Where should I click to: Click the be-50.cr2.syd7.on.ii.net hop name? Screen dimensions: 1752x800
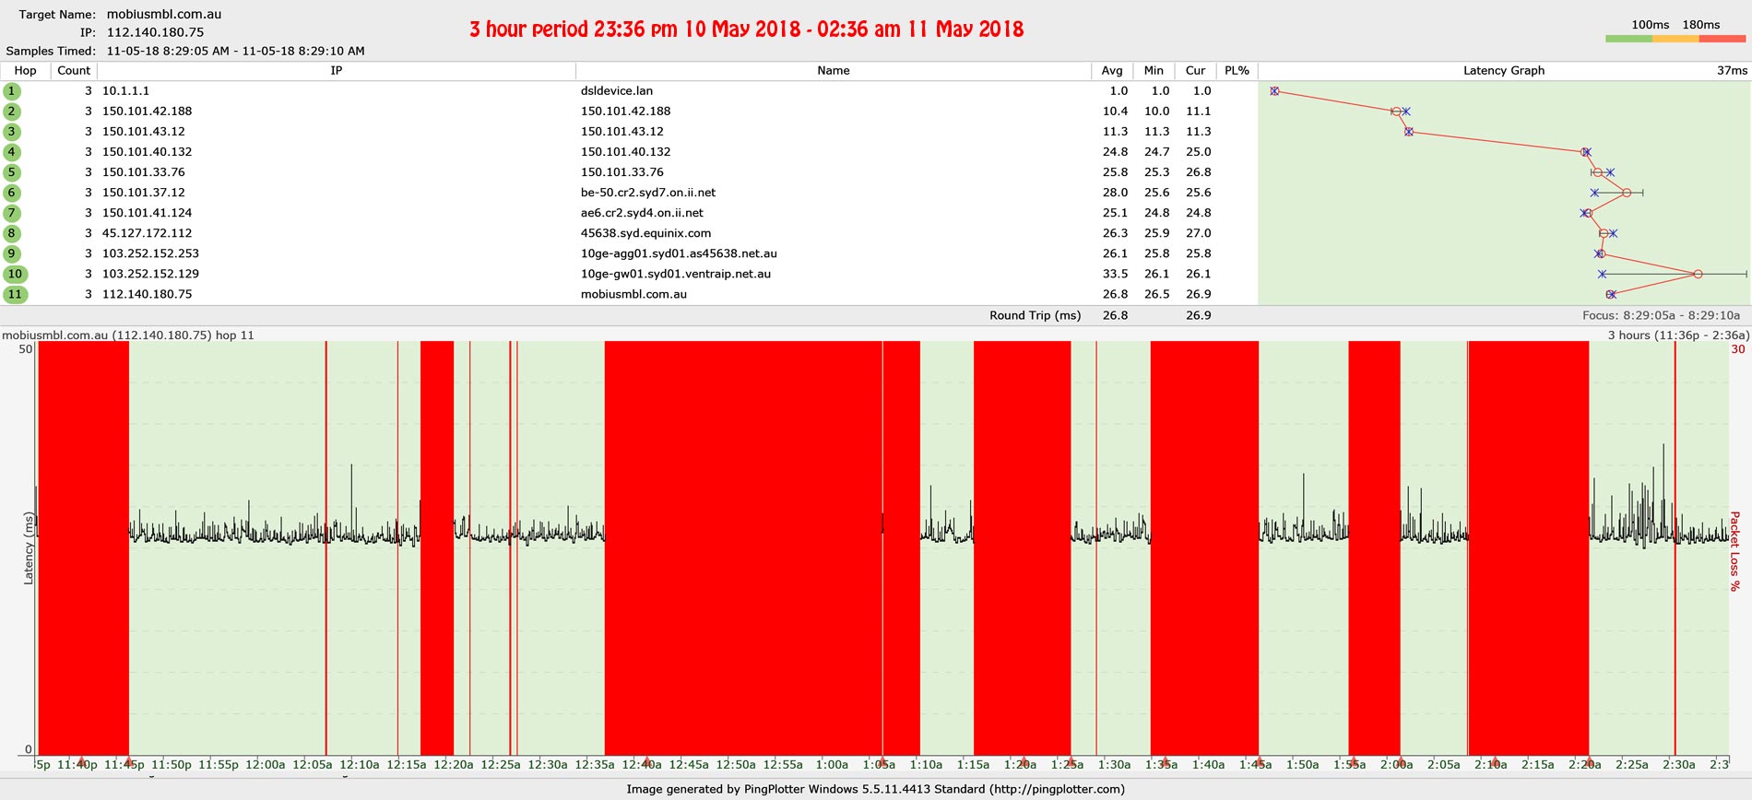pyautogui.click(x=647, y=193)
